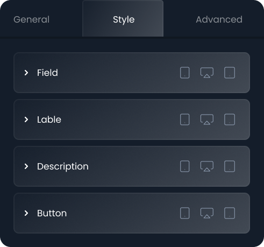264x247 pixels.
Task: Click the last device icon in Lable row
Action: tap(230, 119)
